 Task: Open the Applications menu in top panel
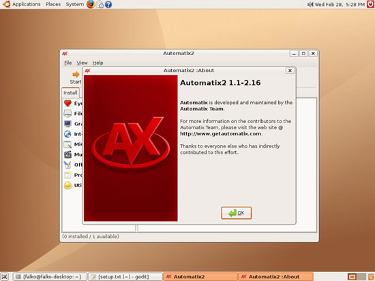[x=27, y=4]
